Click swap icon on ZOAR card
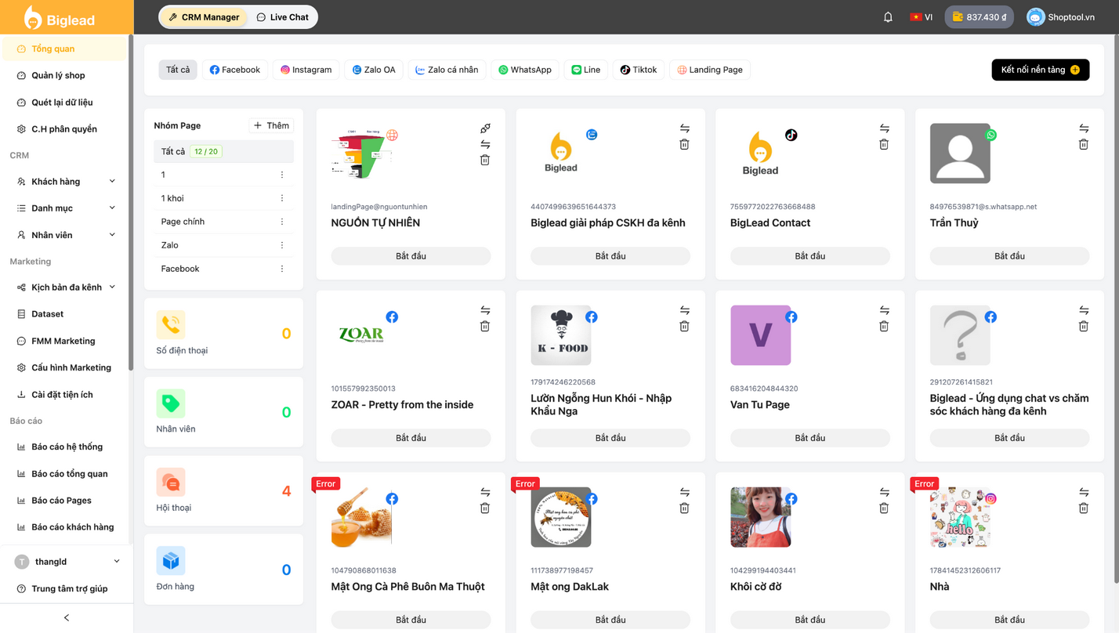The image size is (1119, 633). pyautogui.click(x=485, y=310)
